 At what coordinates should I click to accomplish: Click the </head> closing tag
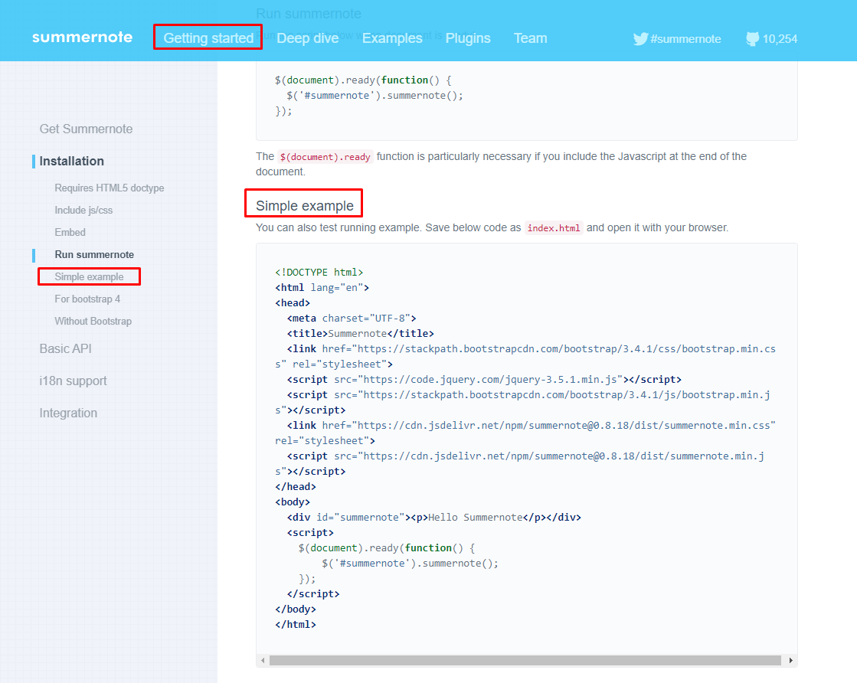(296, 486)
